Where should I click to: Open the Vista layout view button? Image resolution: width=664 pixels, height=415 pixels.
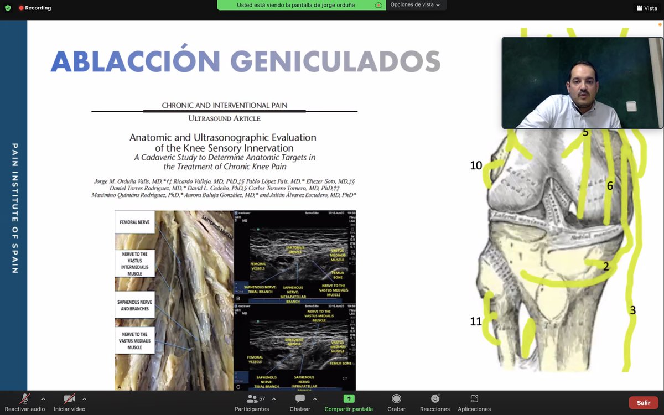click(646, 8)
